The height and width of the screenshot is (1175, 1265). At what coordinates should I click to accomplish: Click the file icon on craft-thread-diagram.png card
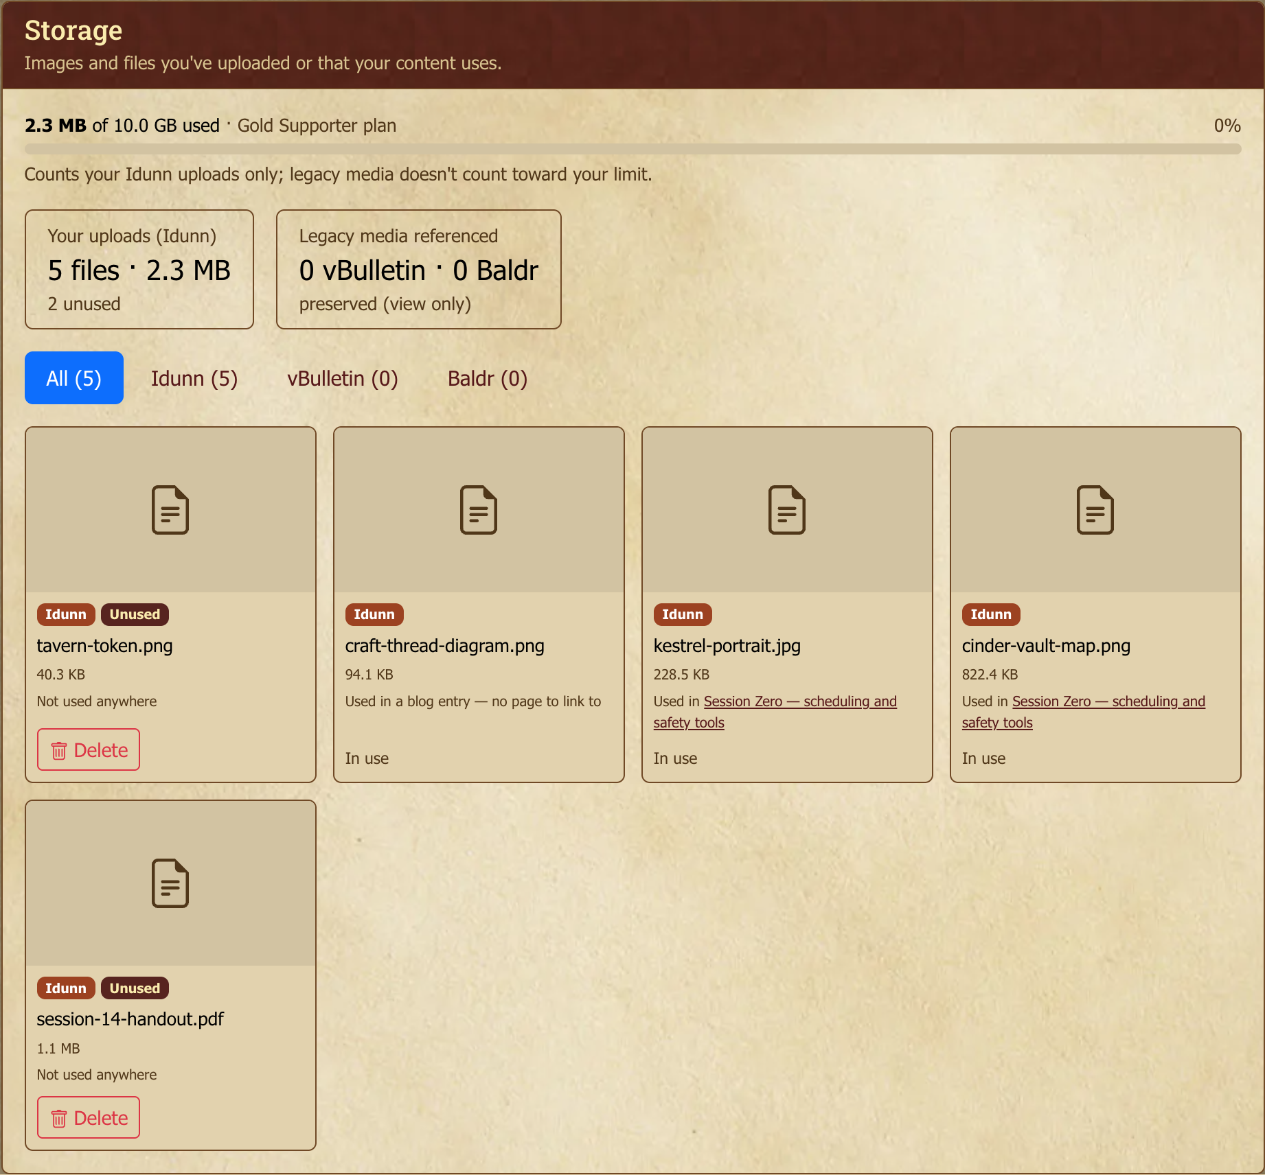tap(479, 510)
